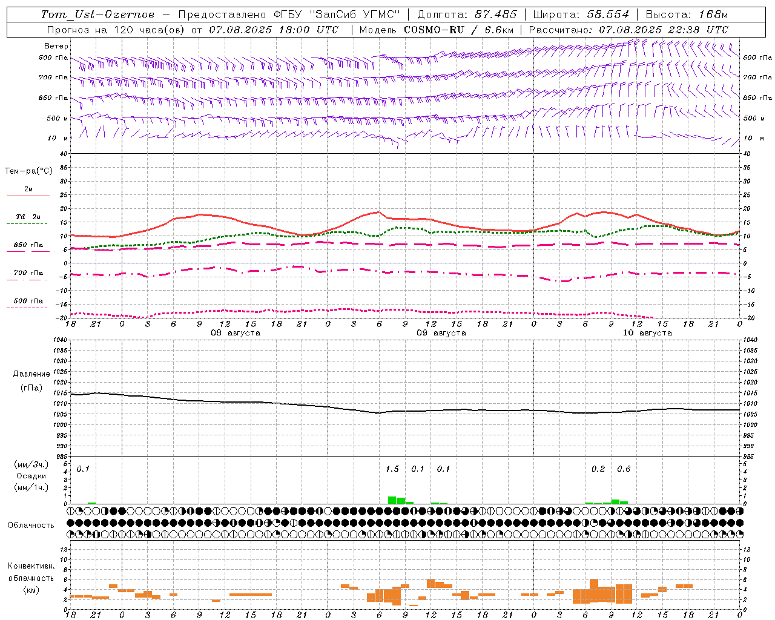The width and height of the screenshot is (775, 620).
Task: Click the Осадки precipitation label
Action: click(31, 476)
